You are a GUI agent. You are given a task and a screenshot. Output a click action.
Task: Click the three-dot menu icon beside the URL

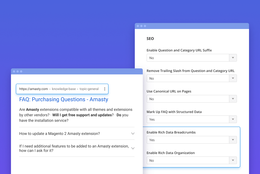click(105, 89)
